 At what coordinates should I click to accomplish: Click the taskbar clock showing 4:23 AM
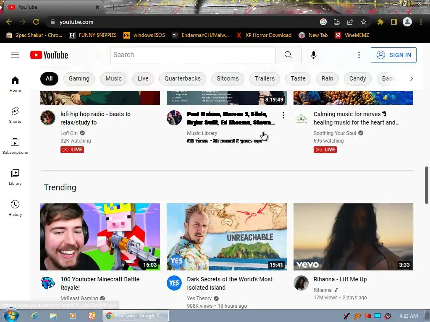[409, 316]
